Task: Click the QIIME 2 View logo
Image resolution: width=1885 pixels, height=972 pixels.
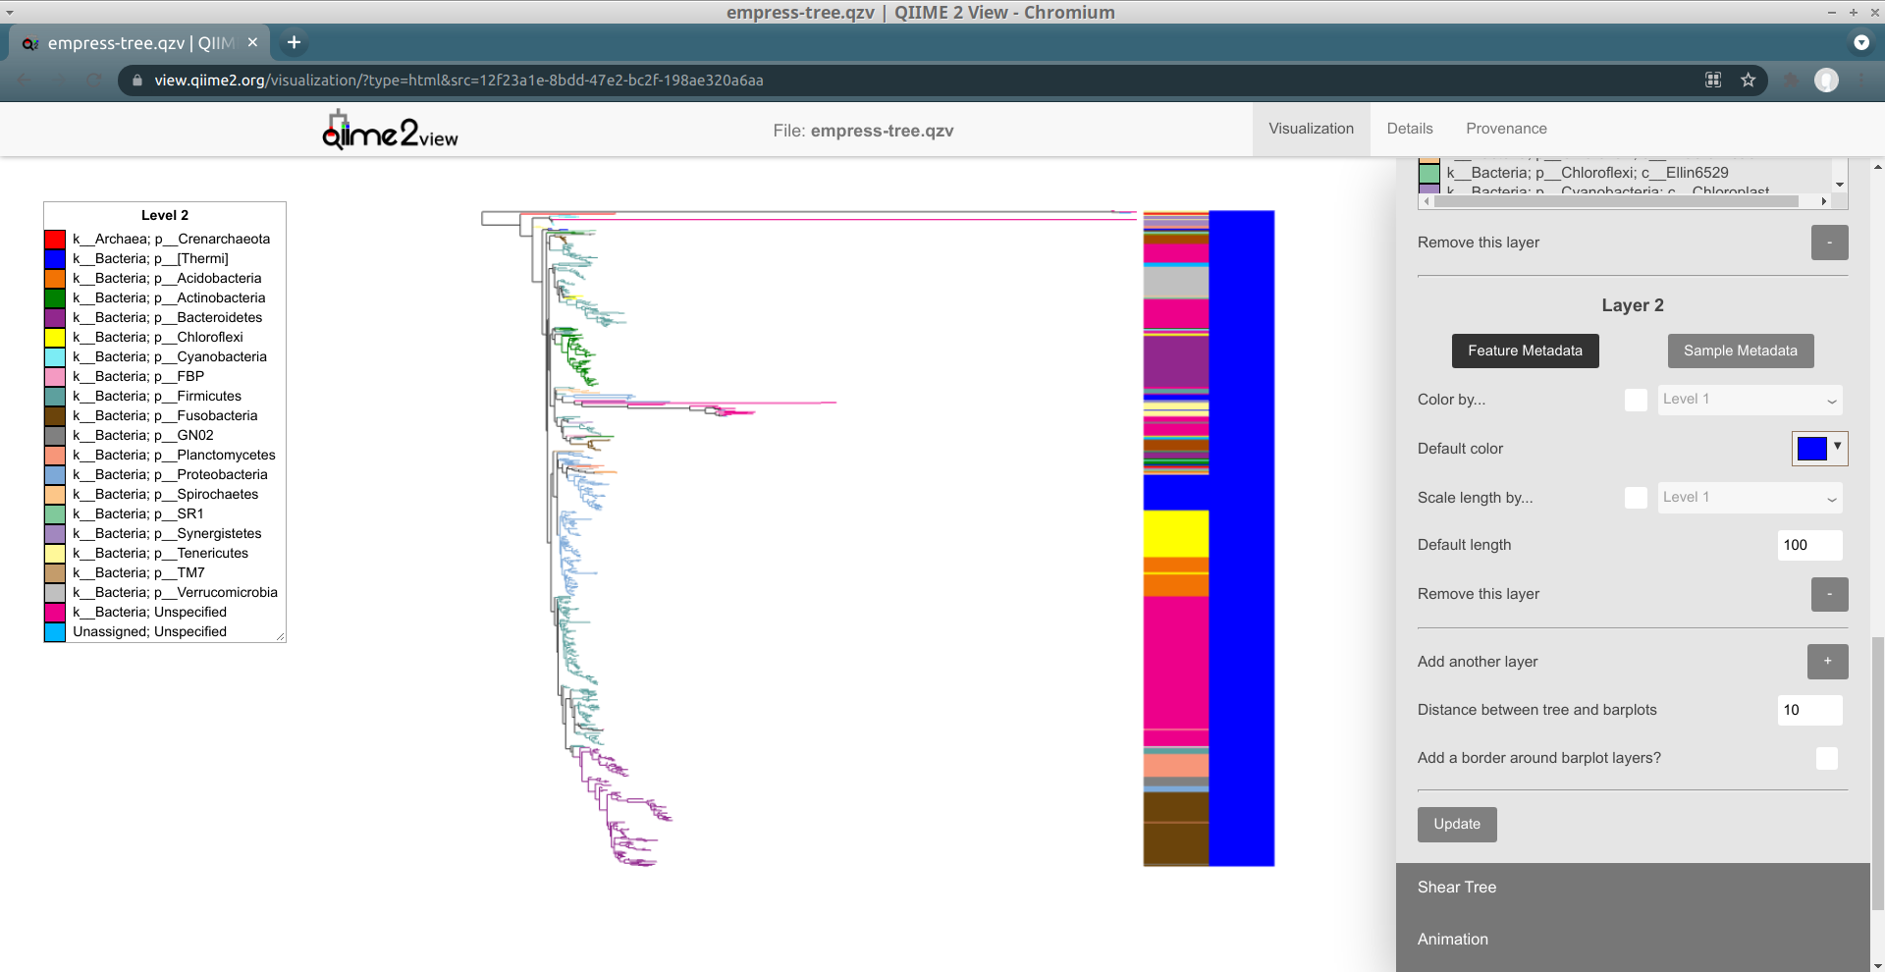Action: coord(388,129)
